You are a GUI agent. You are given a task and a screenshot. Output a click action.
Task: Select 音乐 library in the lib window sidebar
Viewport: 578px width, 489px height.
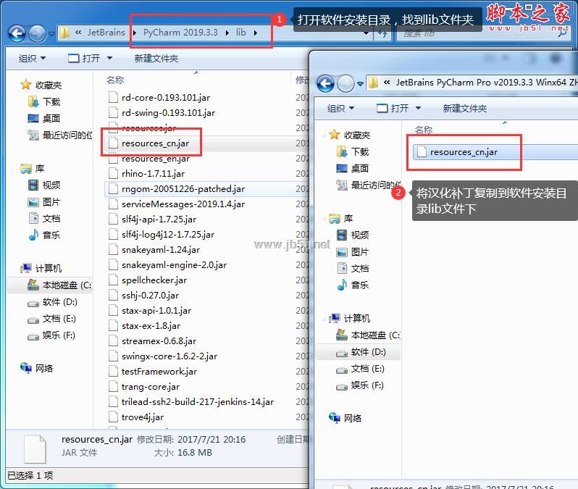(x=44, y=235)
